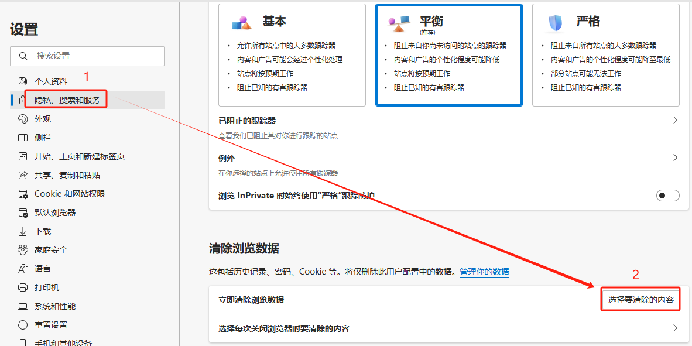Click the Cookie and site permissions icon

click(x=22, y=194)
